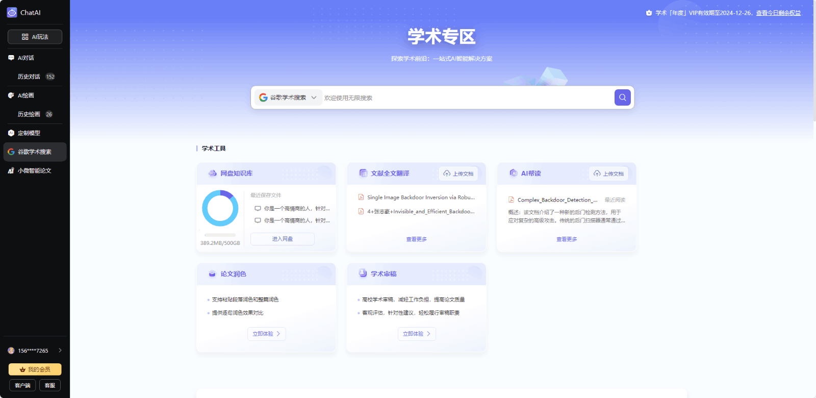Click the Google logo in the search bar
Image resolution: width=816 pixels, height=398 pixels.
pos(263,97)
